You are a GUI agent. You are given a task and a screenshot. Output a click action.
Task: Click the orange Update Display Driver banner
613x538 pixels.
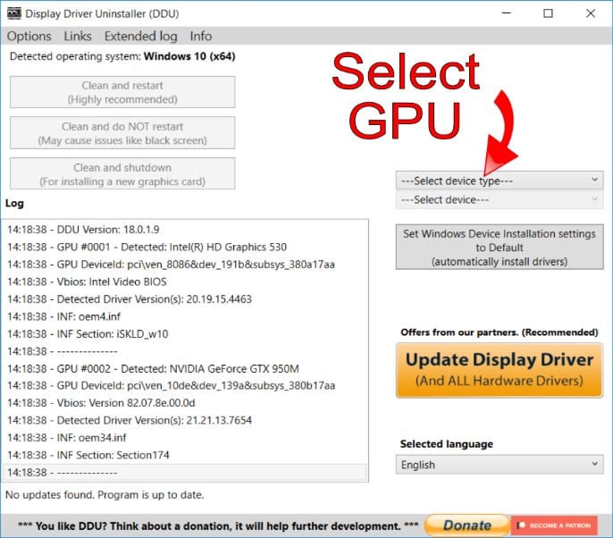tap(500, 370)
